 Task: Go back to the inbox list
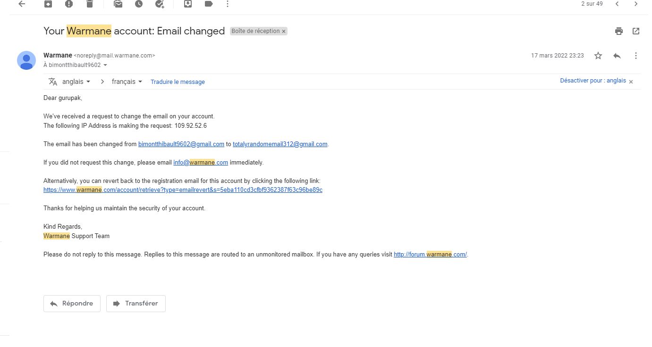pyautogui.click(x=22, y=4)
